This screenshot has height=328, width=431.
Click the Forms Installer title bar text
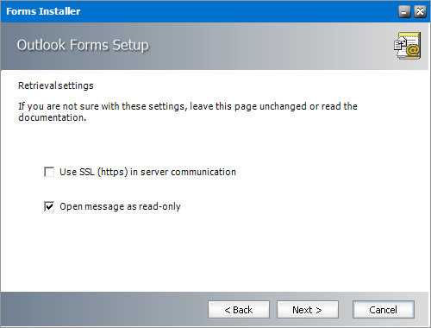coord(43,11)
